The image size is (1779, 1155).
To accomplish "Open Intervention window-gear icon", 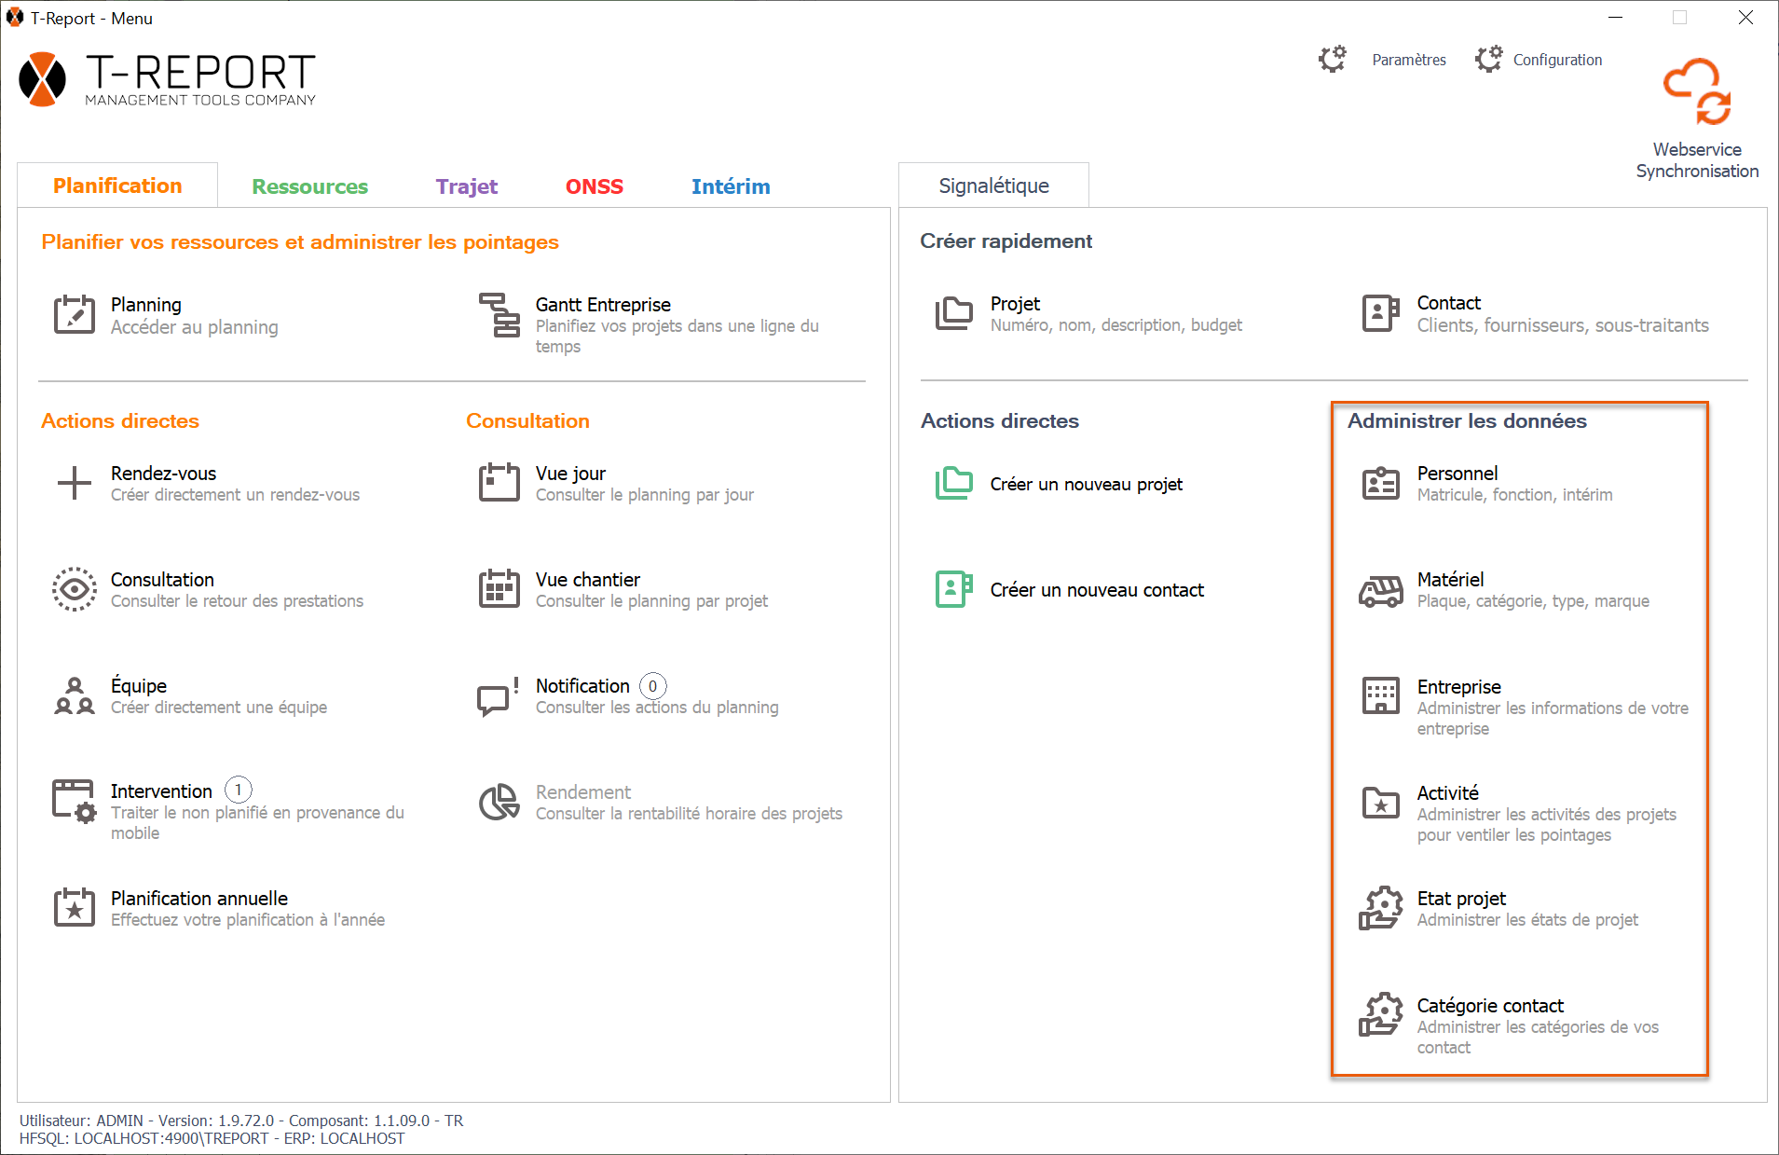I will [75, 802].
